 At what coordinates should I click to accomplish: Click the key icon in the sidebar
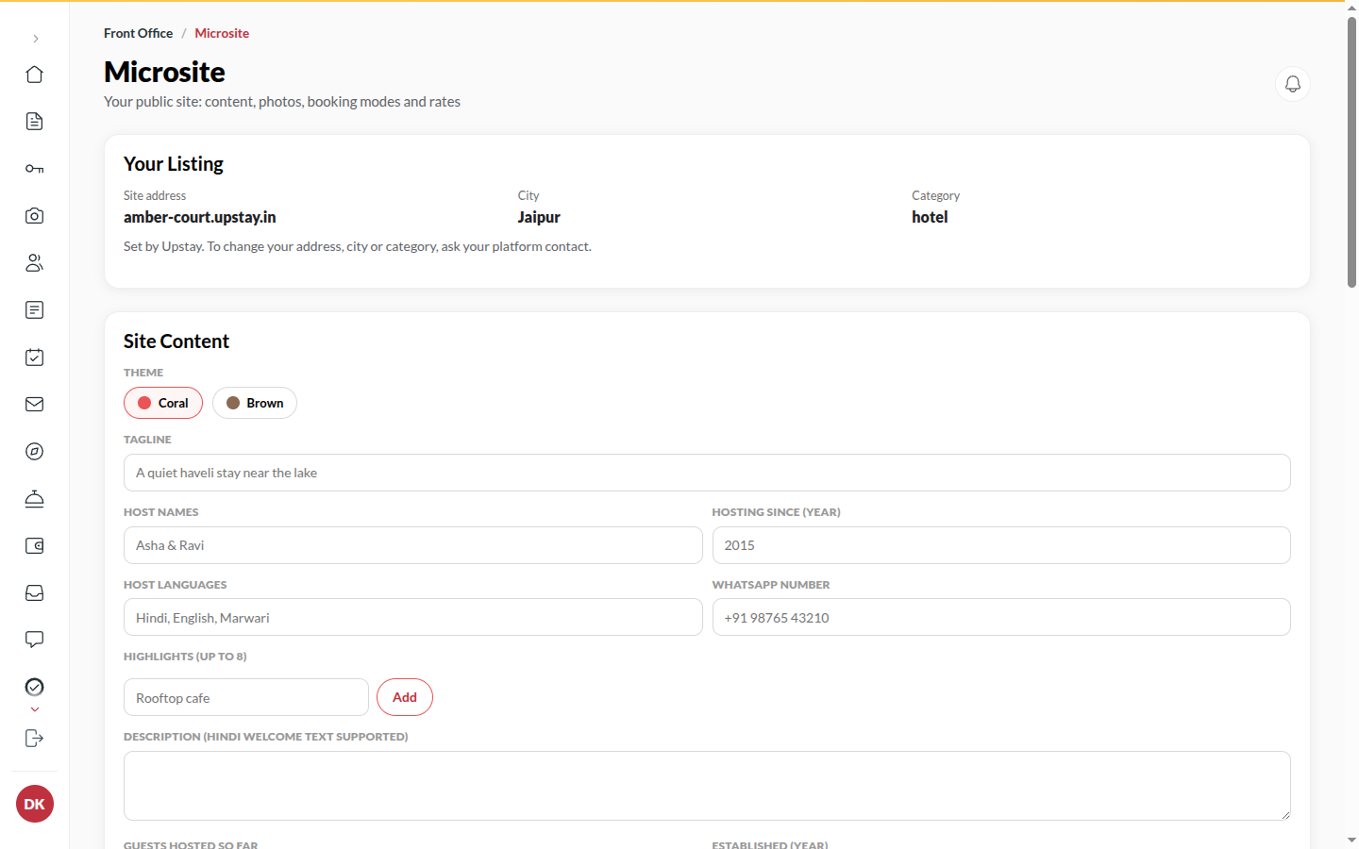pos(35,169)
